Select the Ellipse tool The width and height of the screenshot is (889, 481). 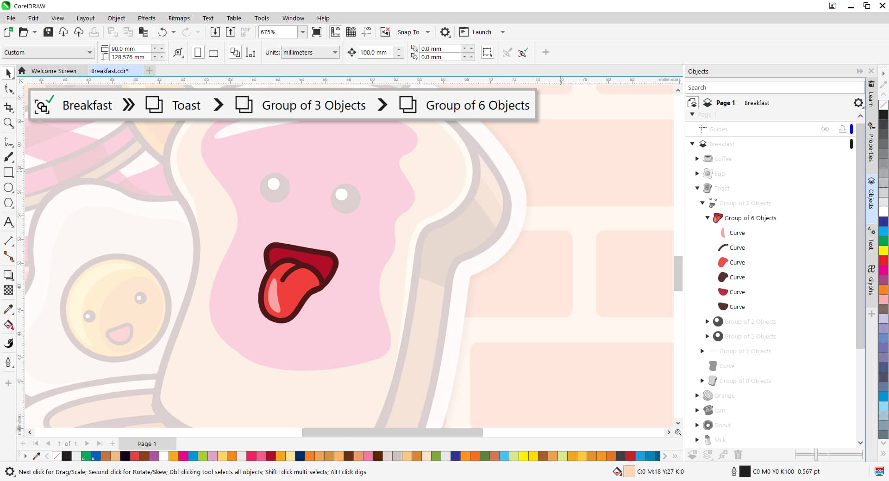pyautogui.click(x=8, y=188)
